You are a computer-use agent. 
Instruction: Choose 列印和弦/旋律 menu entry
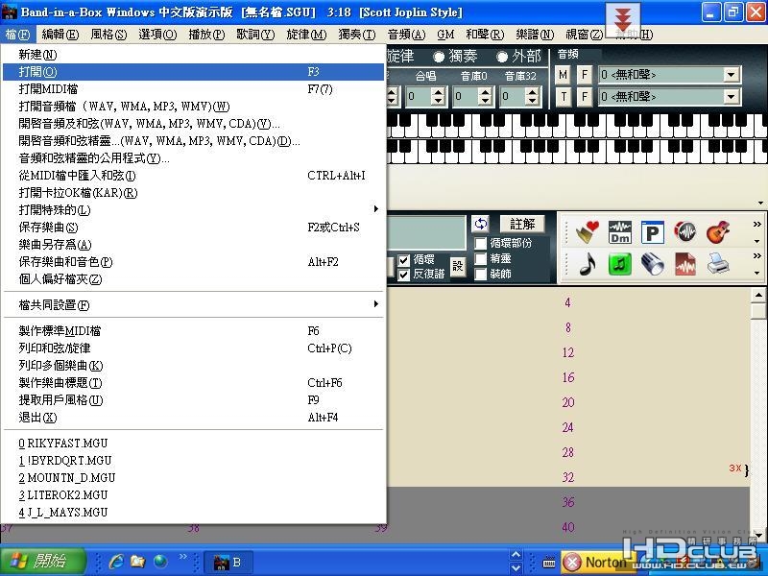tap(194, 348)
